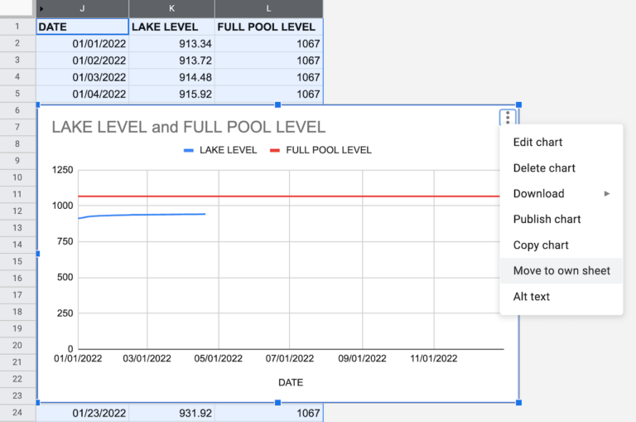Viewport: 636px width, 422px height.
Task: Select column K header
Action: 171,8
